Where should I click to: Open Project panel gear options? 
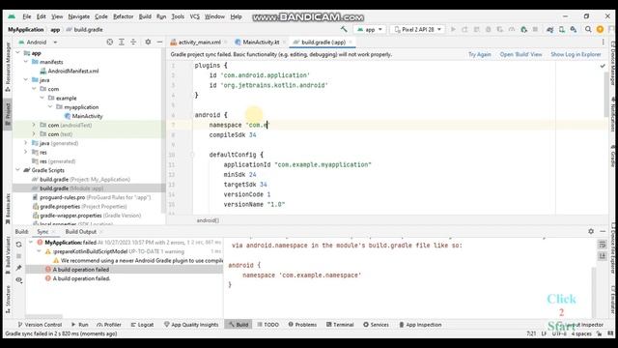tap(148, 42)
